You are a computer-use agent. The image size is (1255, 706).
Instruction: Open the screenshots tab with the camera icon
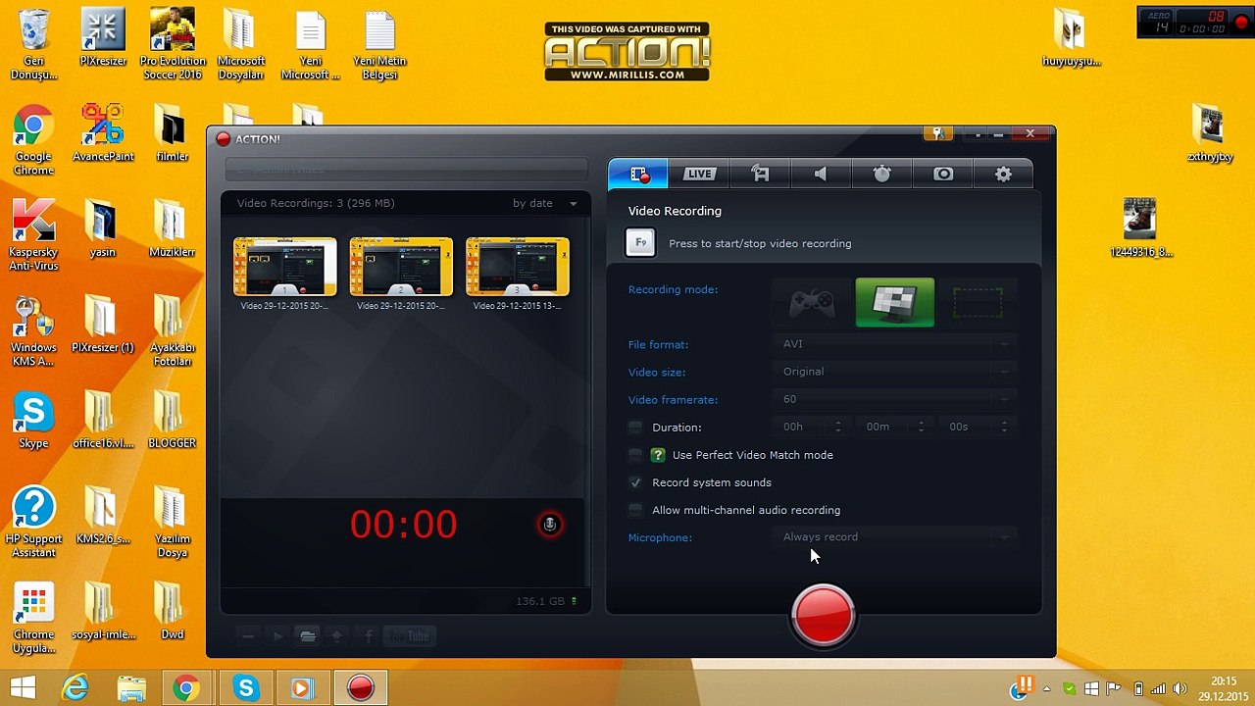coord(942,174)
